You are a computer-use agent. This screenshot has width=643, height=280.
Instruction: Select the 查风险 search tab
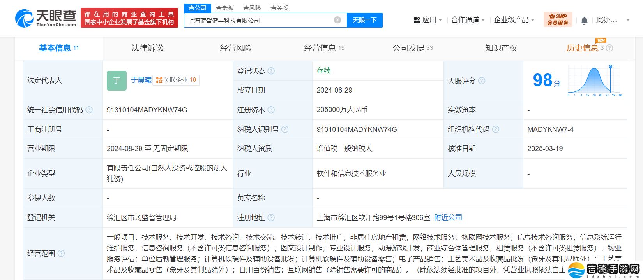pos(252,8)
